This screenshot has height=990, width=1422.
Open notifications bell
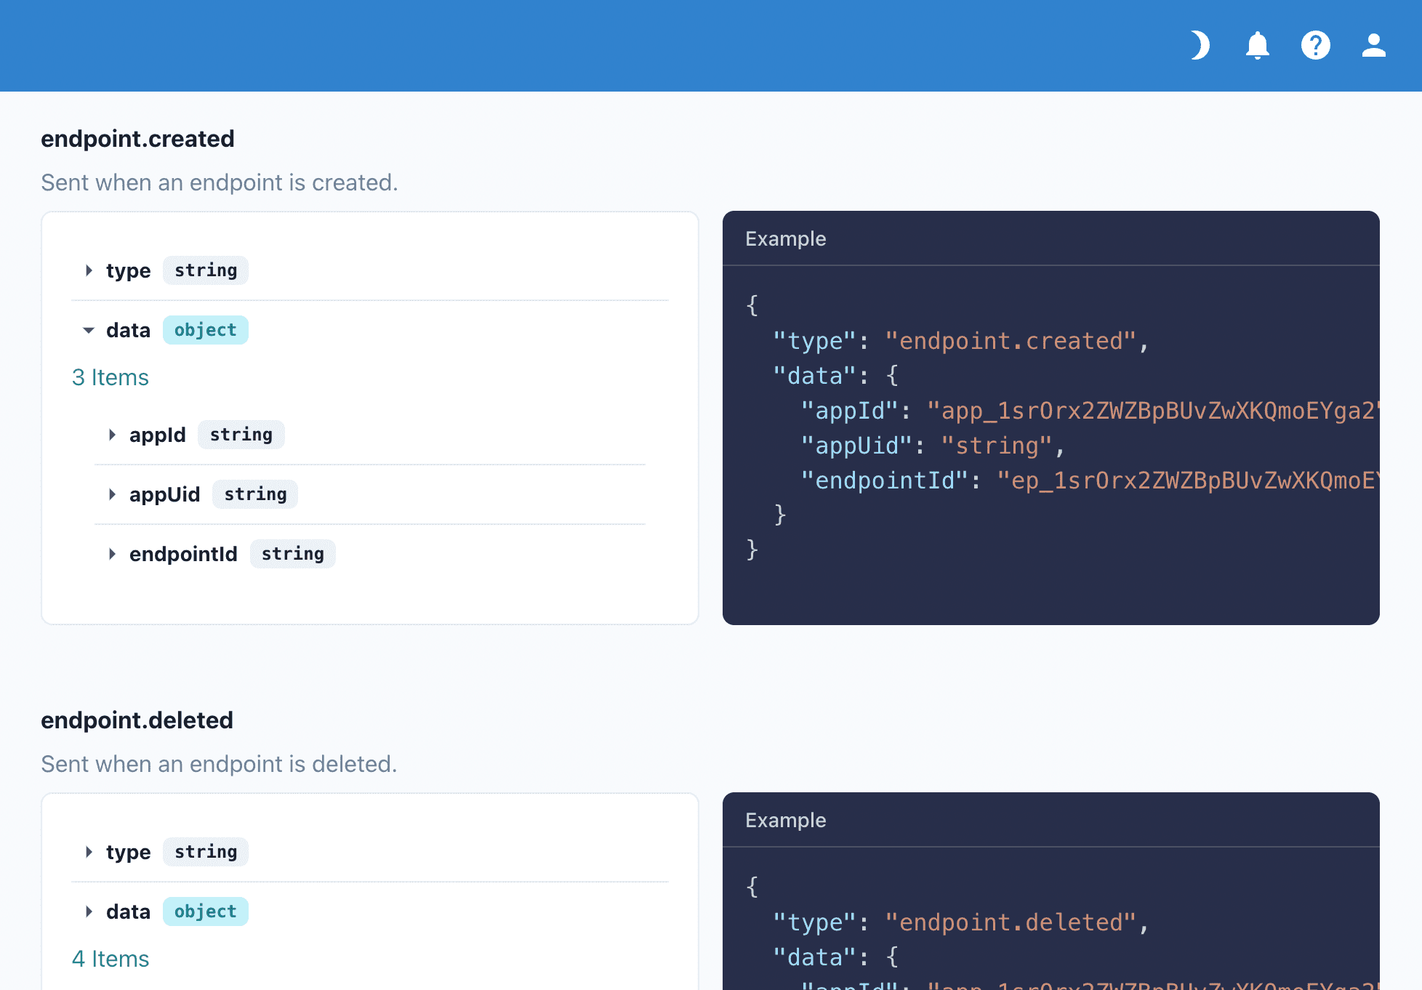pyautogui.click(x=1257, y=45)
